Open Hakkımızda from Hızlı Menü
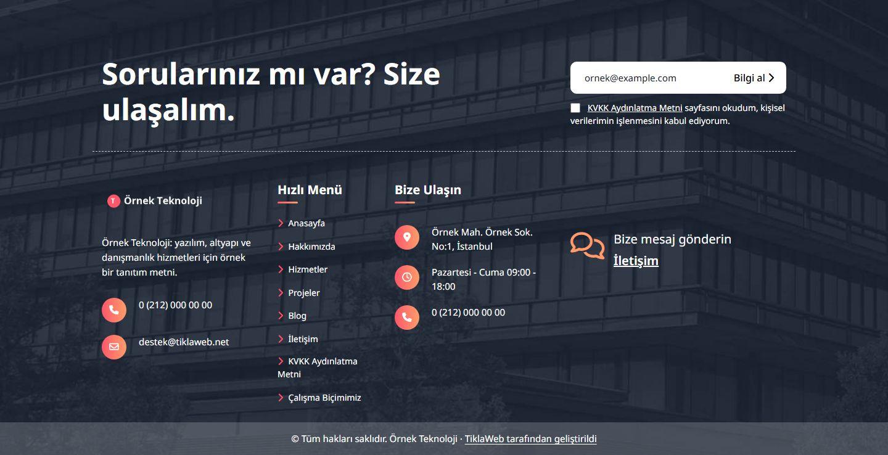This screenshot has width=888, height=455. [x=311, y=247]
